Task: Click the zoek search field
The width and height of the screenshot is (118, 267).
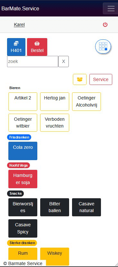Action: click(32, 61)
